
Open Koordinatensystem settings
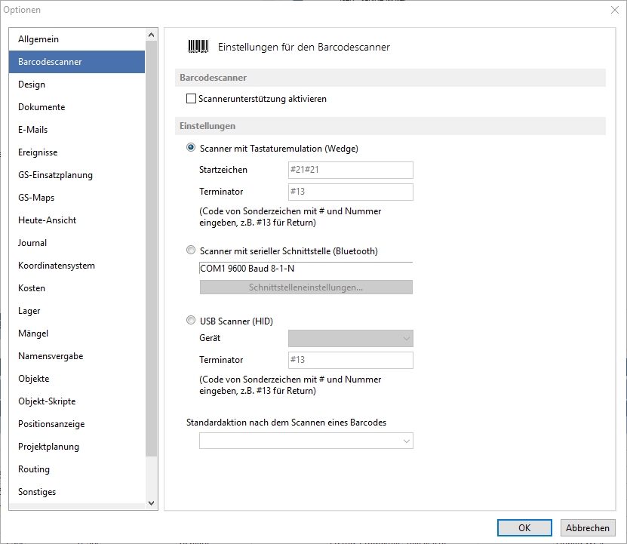pos(77,266)
